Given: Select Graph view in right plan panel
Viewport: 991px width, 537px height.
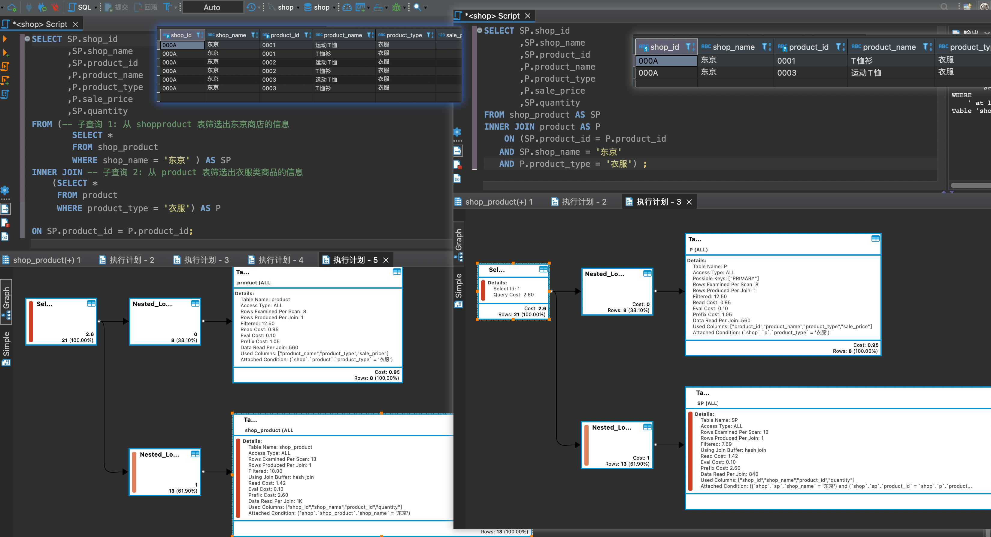Looking at the screenshot, I should 459,244.
